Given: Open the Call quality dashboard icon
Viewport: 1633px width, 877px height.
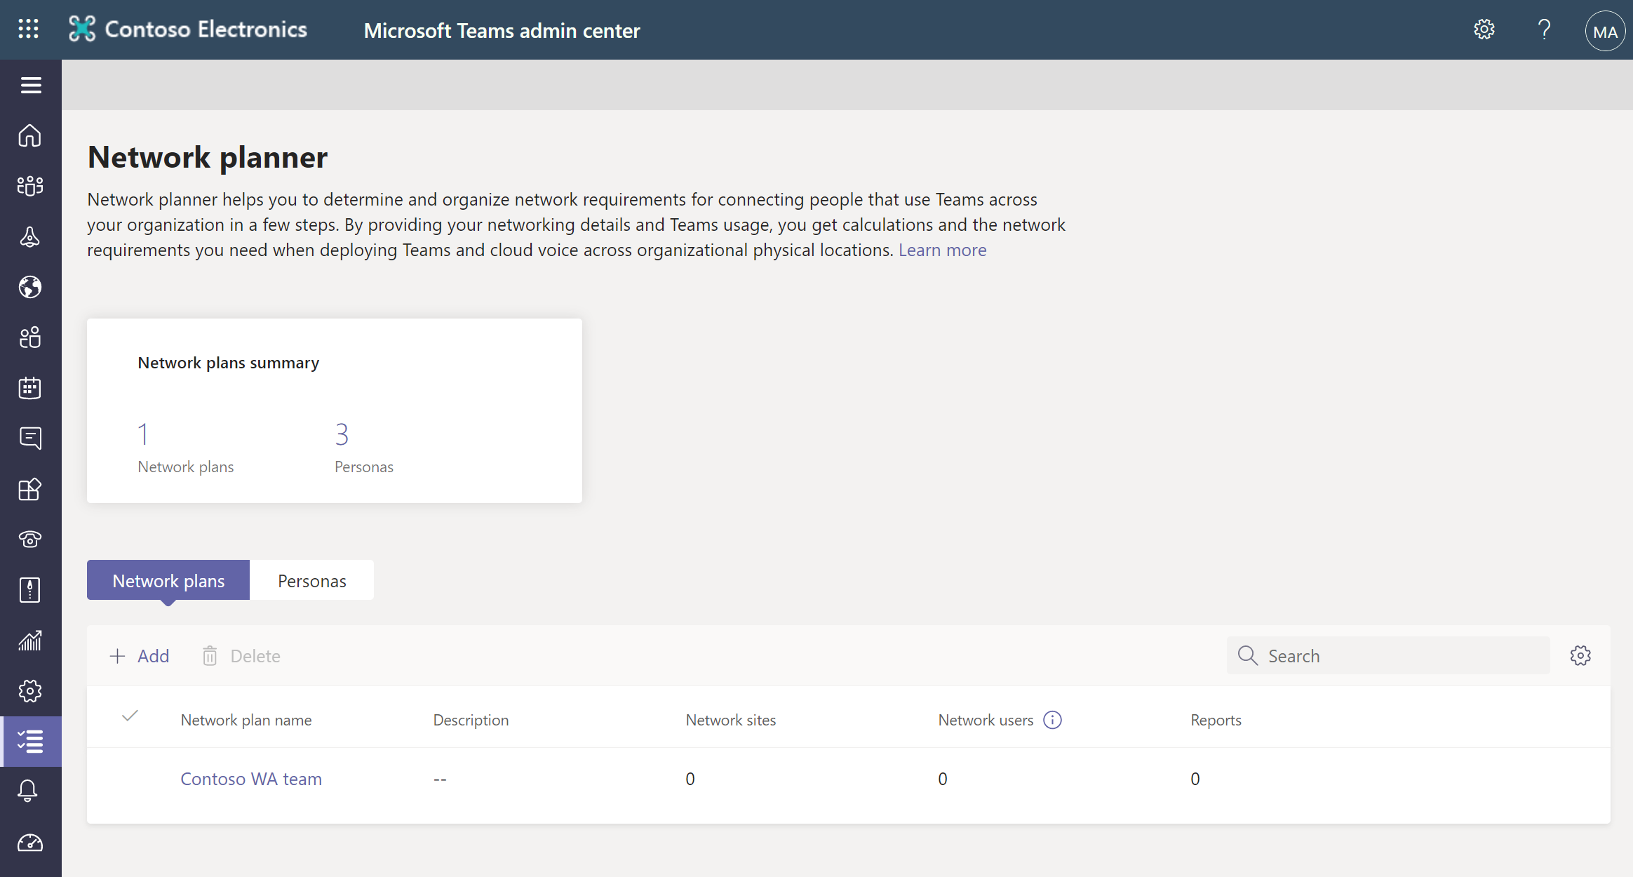Looking at the screenshot, I should point(30,843).
